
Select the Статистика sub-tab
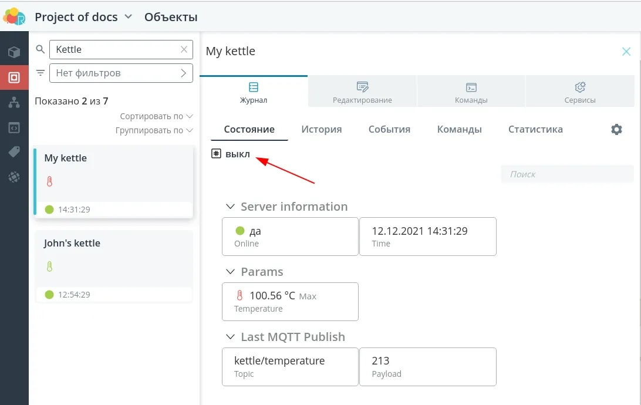pyautogui.click(x=535, y=130)
